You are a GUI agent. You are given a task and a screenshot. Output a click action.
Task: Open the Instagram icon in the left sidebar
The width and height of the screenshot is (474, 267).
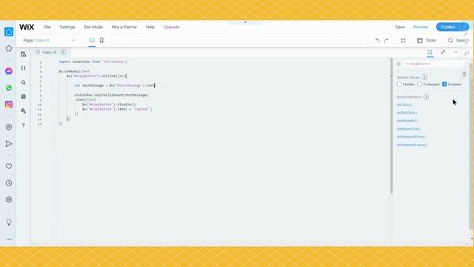pyautogui.click(x=9, y=105)
